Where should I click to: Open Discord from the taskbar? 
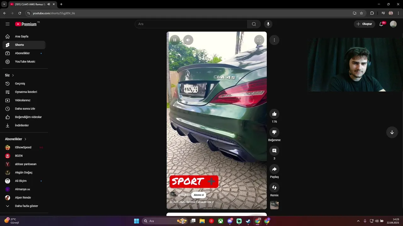point(230,221)
